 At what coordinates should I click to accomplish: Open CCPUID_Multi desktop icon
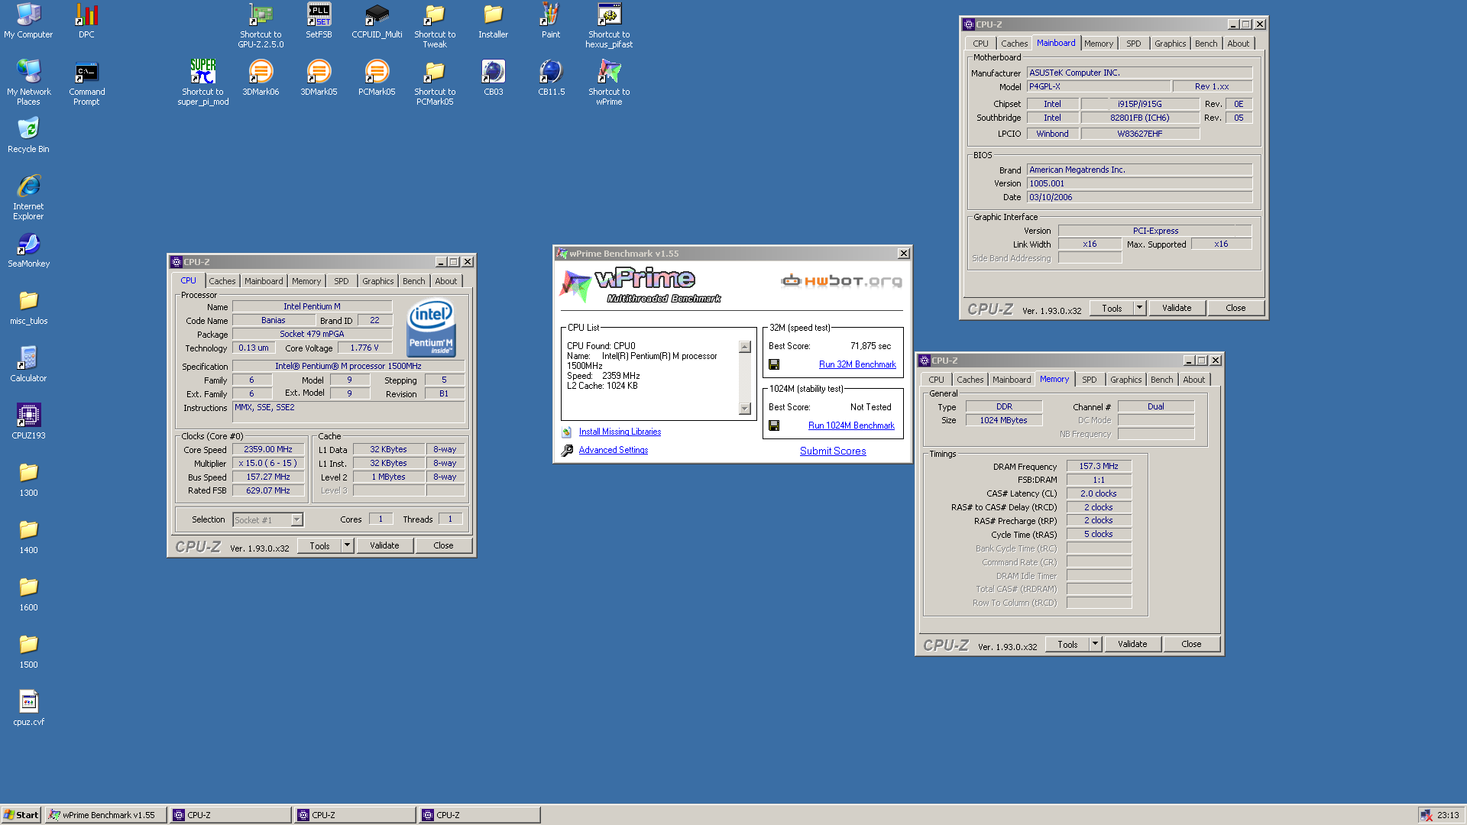pyautogui.click(x=377, y=21)
